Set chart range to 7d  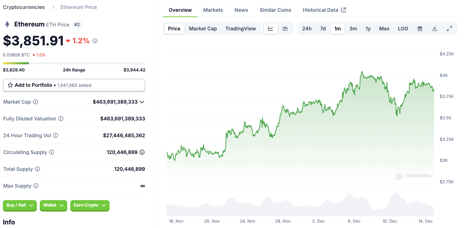point(323,29)
